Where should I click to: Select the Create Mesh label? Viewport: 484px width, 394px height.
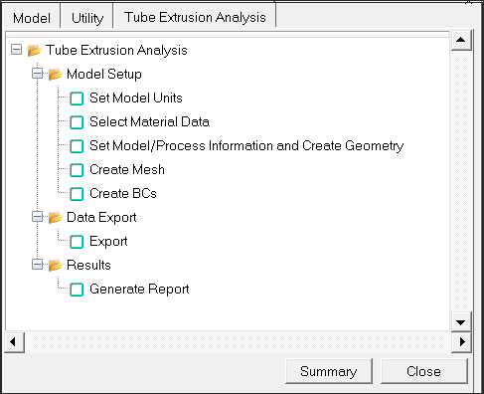127,170
